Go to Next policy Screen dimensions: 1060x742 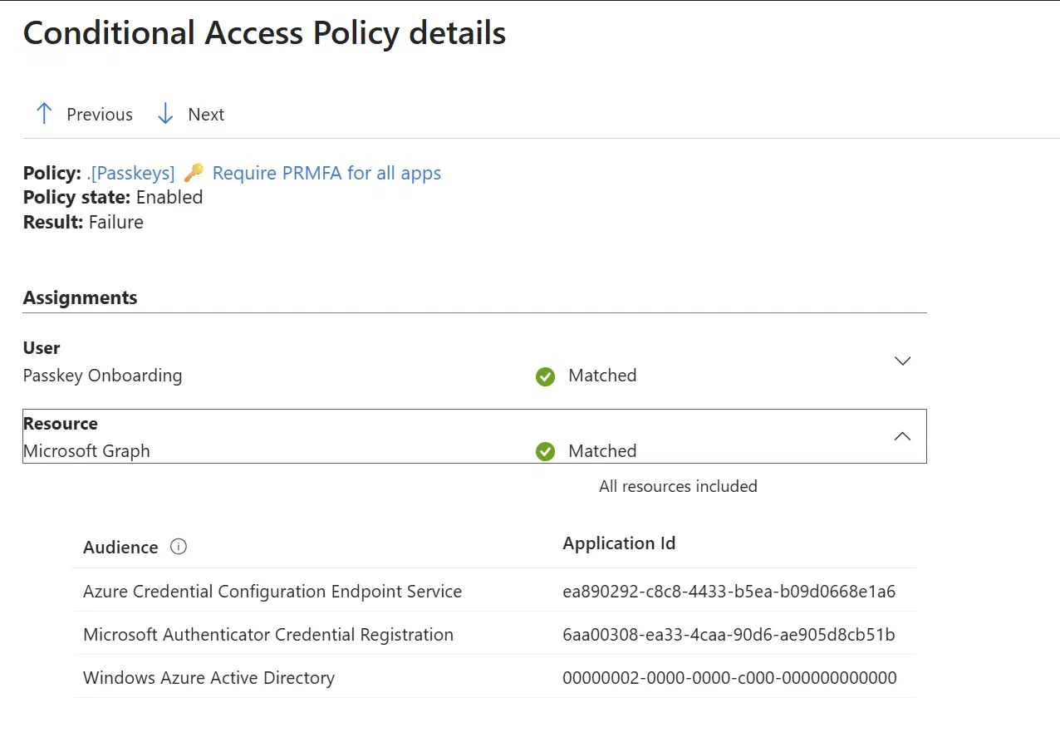click(x=191, y=114)
